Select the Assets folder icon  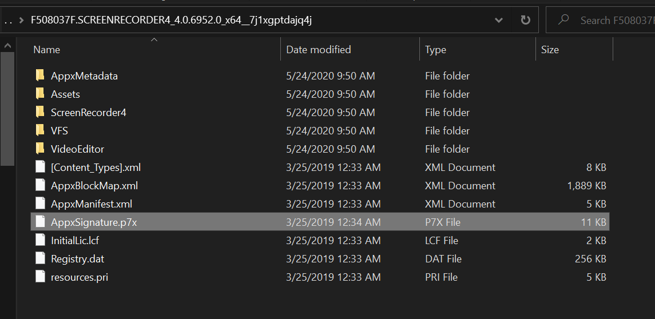(40, 94)
